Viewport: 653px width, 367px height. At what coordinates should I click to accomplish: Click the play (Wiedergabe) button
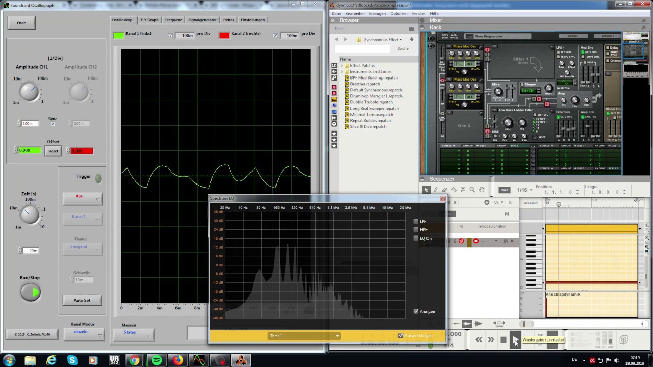pos(515,339)
